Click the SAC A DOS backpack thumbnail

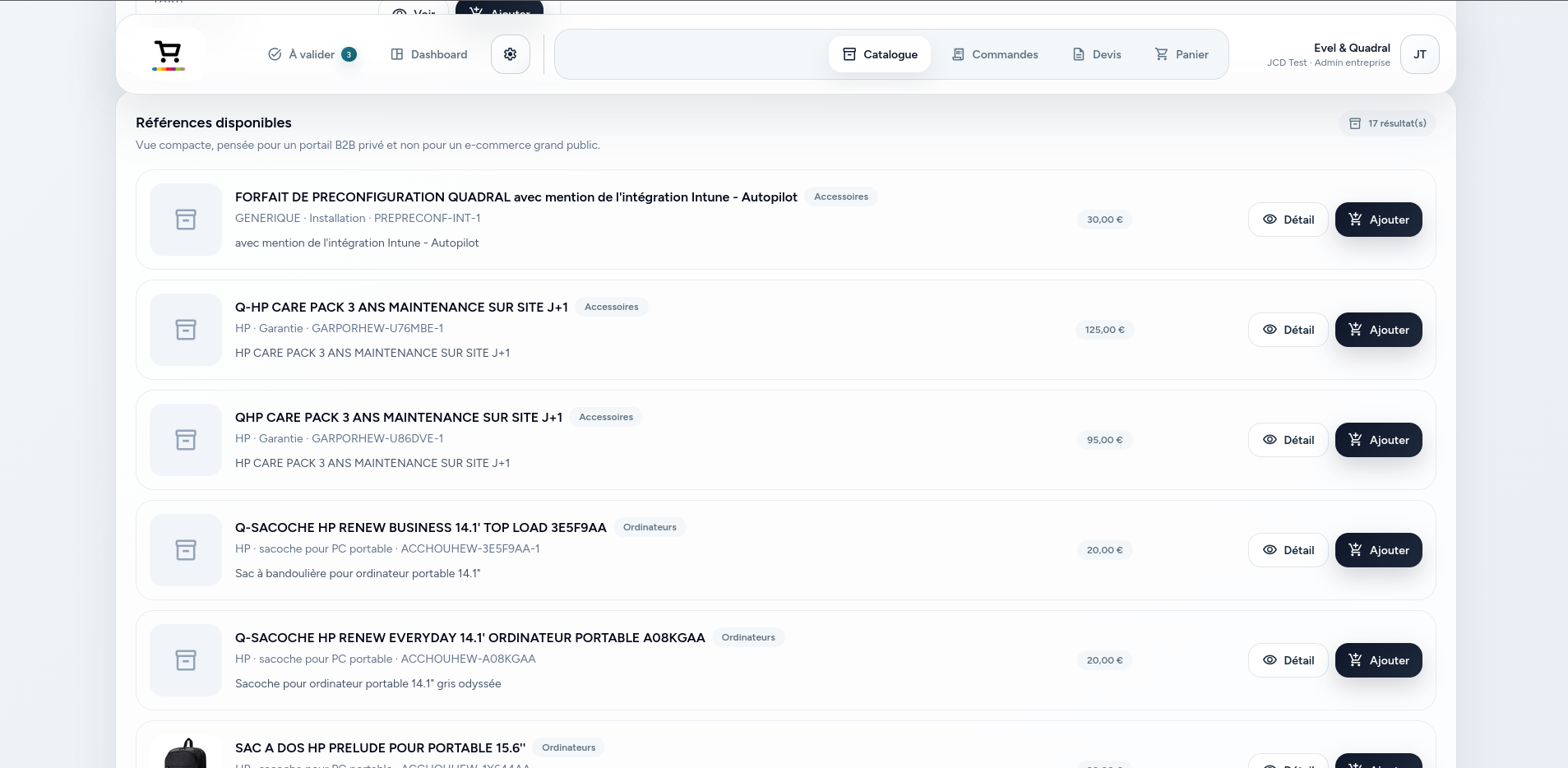pyautogui.click(x=186, y=752)
